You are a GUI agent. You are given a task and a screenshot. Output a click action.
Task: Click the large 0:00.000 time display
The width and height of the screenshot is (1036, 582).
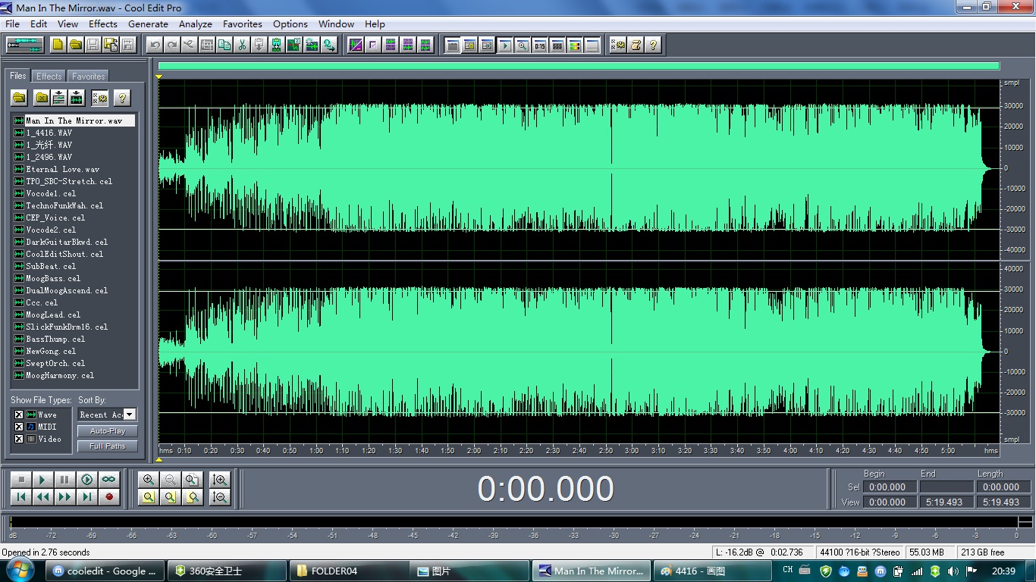[x=545, y=489]
